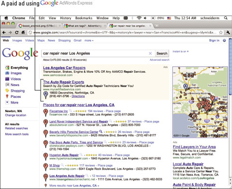
Task: Click blue pin A in Auto Repair Experts ad
Action: (x=45, y=95)
